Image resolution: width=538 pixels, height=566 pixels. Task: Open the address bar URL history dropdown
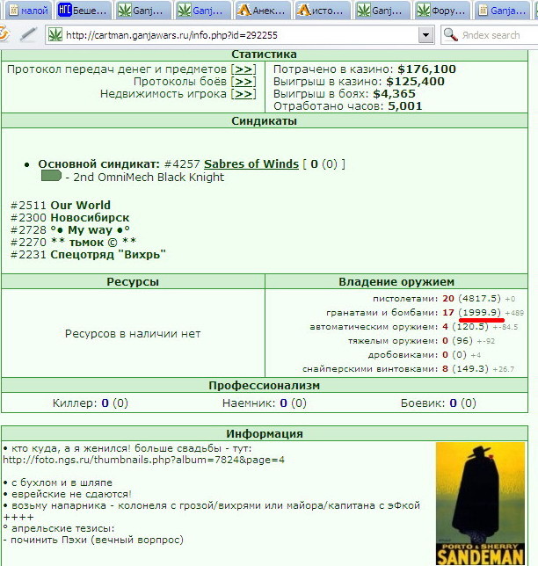(x=426, y=35)
